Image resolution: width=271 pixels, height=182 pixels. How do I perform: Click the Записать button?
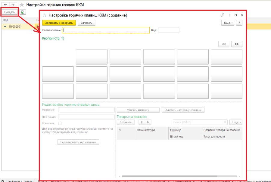point(86,23)
